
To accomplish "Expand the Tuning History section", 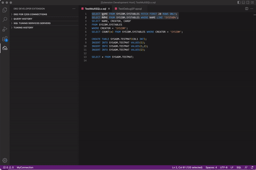I will pyautogui.click(x=44, y=28).
